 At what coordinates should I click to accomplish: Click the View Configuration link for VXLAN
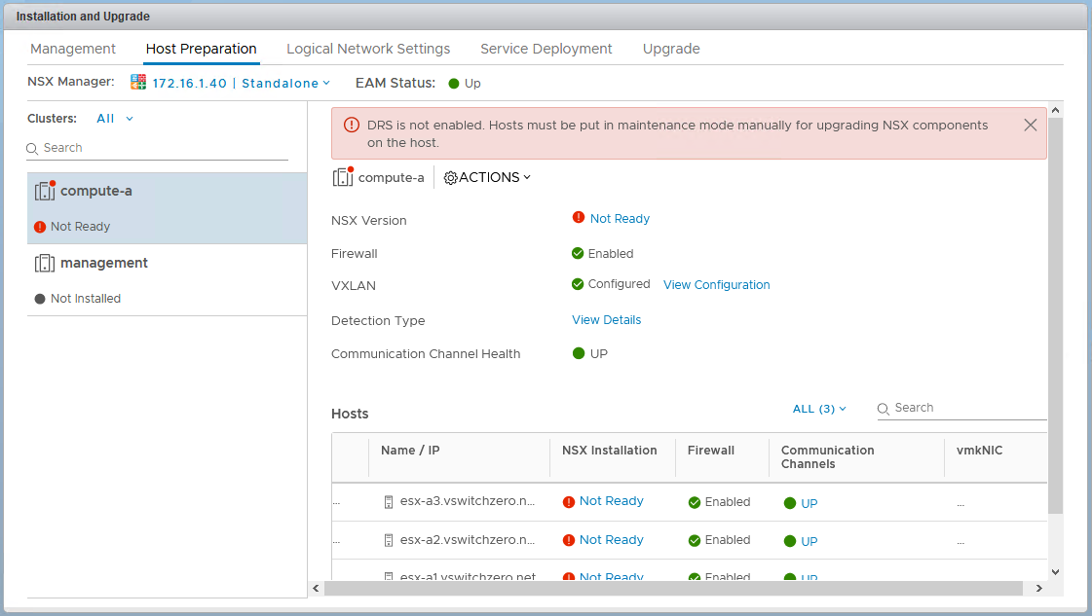pyautogui.click(x=716, y=285)
